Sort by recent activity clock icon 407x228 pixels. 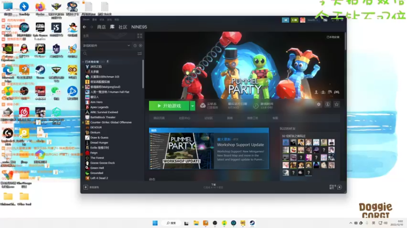[135, 46]
